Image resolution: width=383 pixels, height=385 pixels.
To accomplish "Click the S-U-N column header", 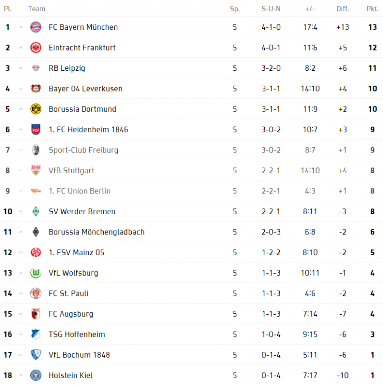I will (x=271, y=9).
